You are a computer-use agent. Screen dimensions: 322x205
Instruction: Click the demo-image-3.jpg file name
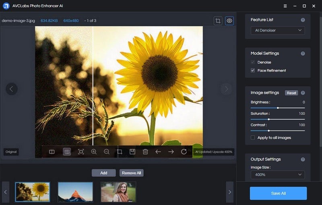pyautogui.click(x=19, y=21)
